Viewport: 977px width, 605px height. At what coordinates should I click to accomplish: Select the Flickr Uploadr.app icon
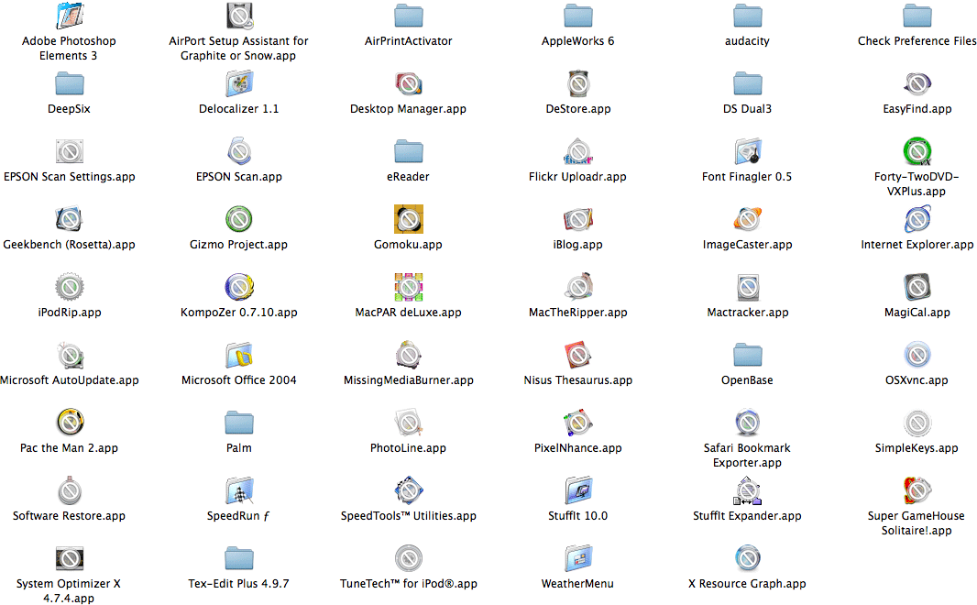pyautogui.click(x=578, y=151)
